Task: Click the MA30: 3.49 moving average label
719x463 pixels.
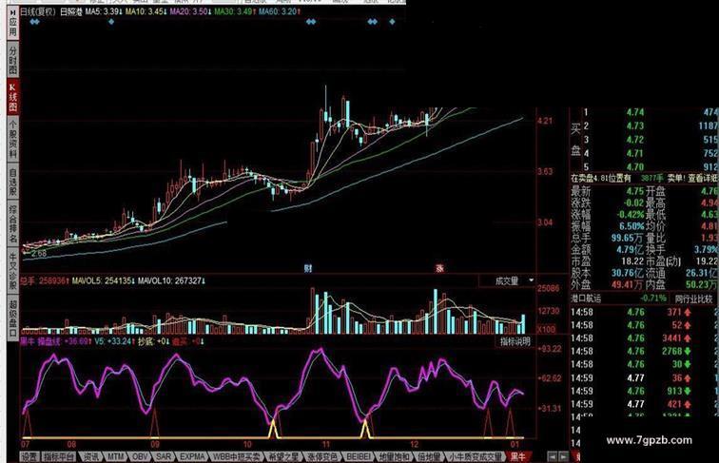Action: click(x=235, y=12)
